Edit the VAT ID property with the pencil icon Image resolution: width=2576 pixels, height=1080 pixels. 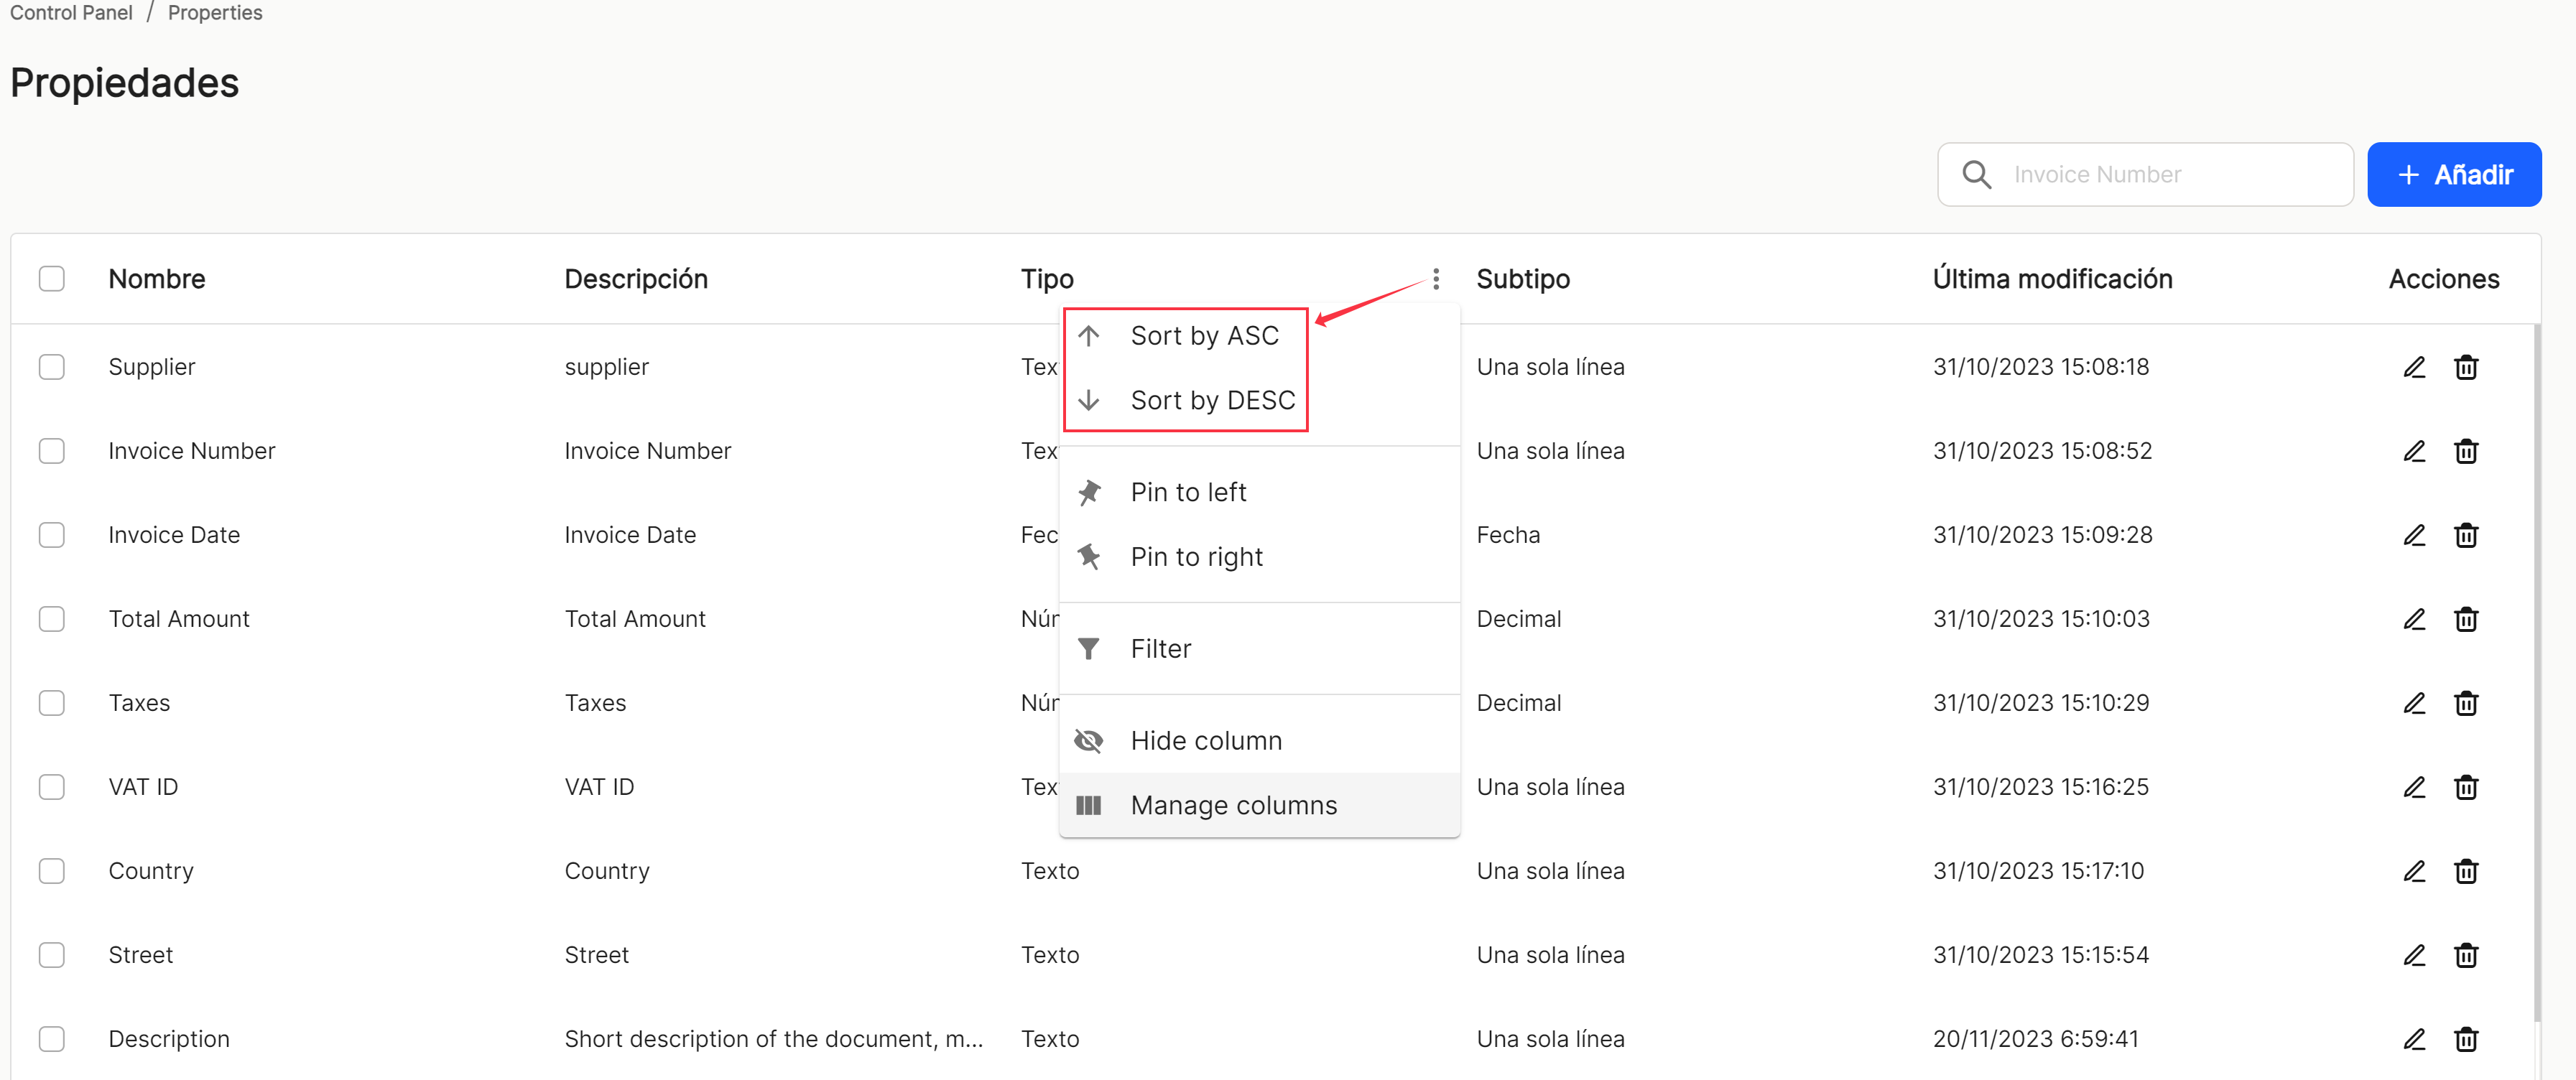2414,787
